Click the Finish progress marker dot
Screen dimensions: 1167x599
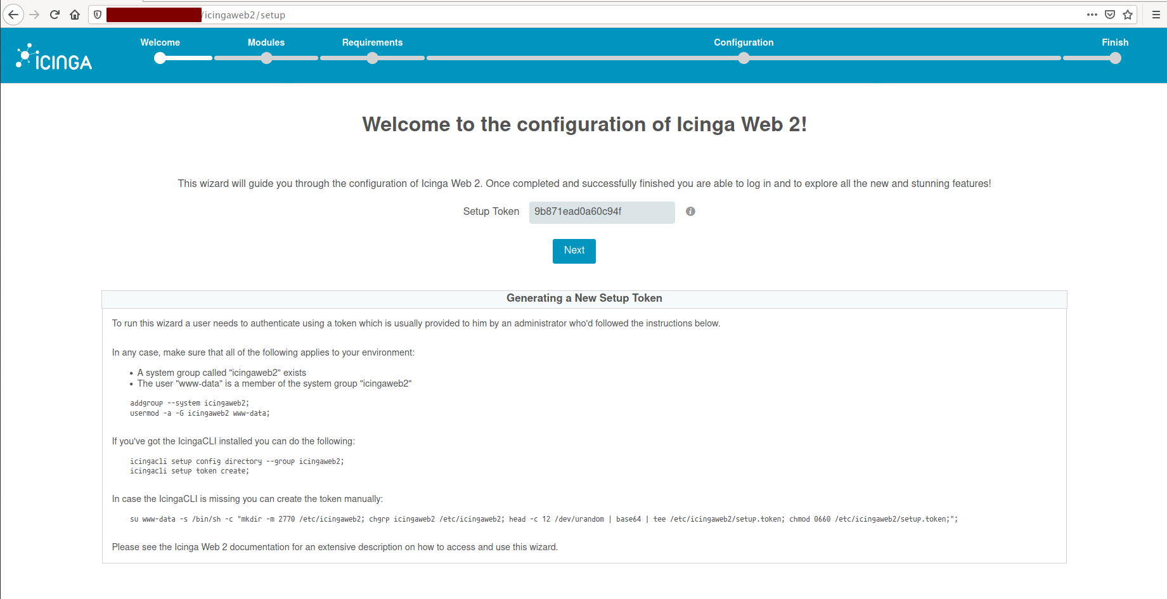tap(1116, 58)
